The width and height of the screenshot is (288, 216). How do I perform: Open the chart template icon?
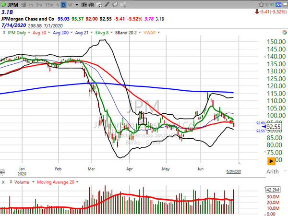[x=84, y=4]
